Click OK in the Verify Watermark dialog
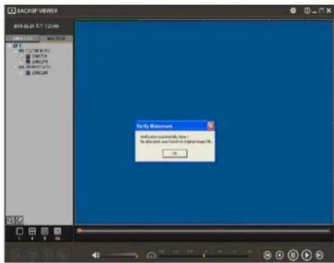The image size is (334, 263). (x=175, y=153)
